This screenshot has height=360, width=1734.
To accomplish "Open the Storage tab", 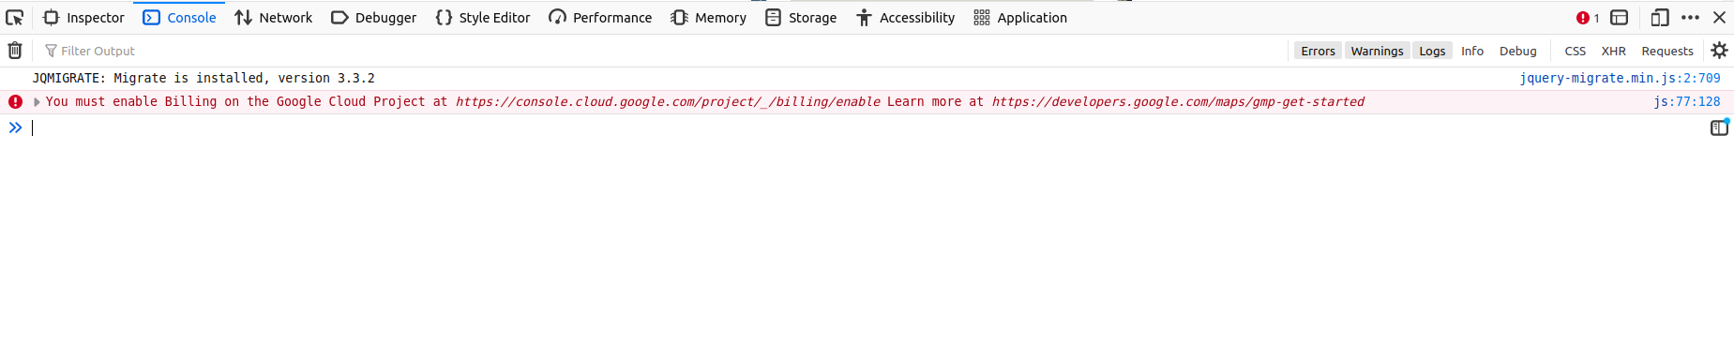I will pos(802,18).
